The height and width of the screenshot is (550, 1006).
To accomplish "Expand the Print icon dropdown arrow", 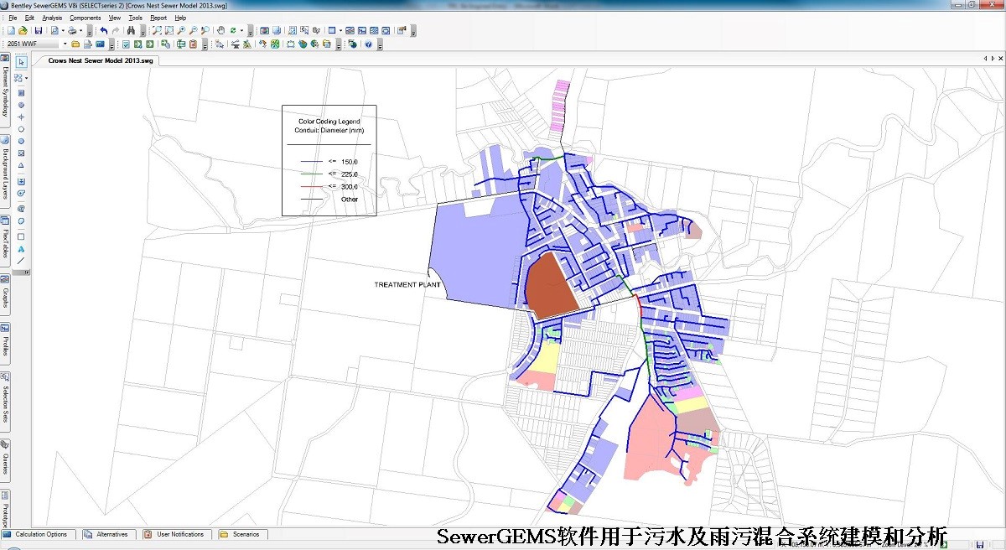I will pos(80,30).
